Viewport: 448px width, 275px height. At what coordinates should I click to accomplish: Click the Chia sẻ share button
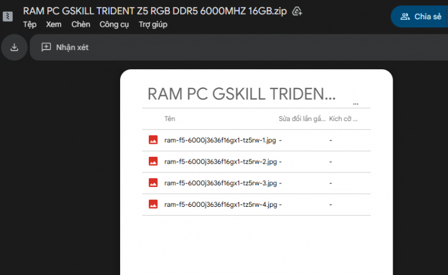(x=419, y=16)
